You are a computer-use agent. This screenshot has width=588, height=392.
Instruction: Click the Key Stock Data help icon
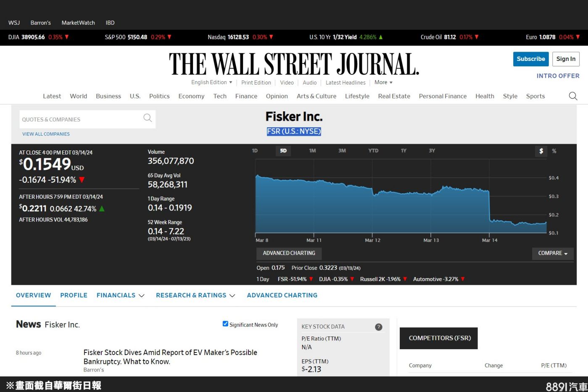(378, 327)
